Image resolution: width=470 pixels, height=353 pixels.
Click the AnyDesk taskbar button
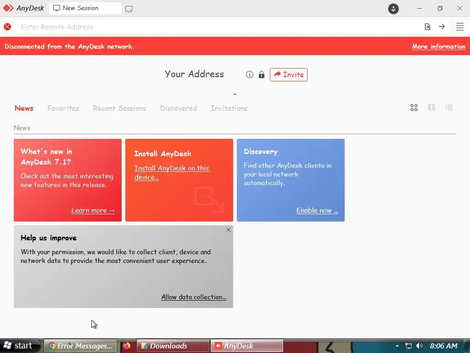(x=246, y=346)
